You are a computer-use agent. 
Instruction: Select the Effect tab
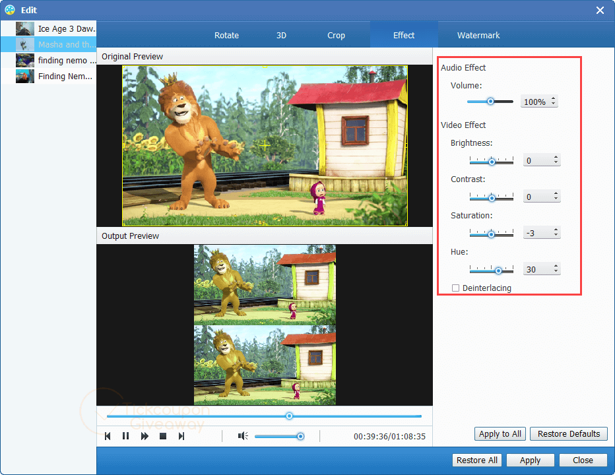click(404, 36)
